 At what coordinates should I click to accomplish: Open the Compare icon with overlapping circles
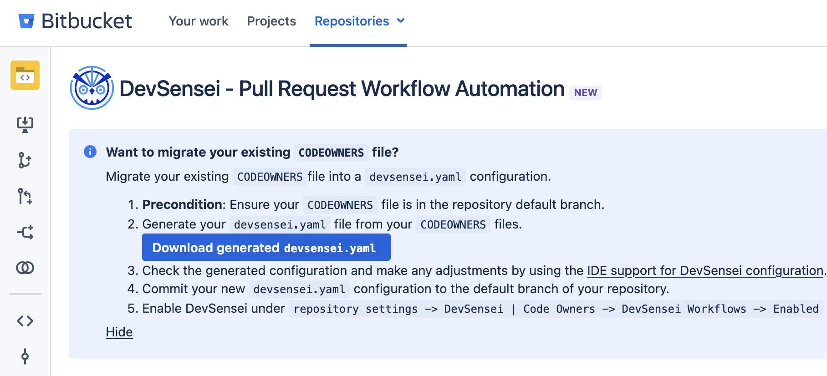(x=25, y=268)
